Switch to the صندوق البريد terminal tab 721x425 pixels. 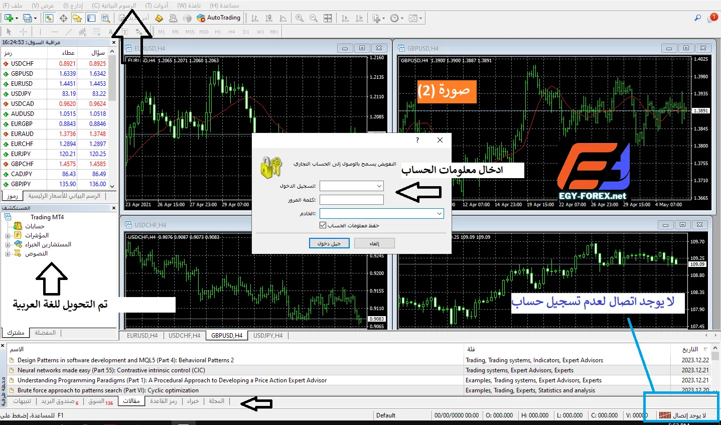coord(60,401)
